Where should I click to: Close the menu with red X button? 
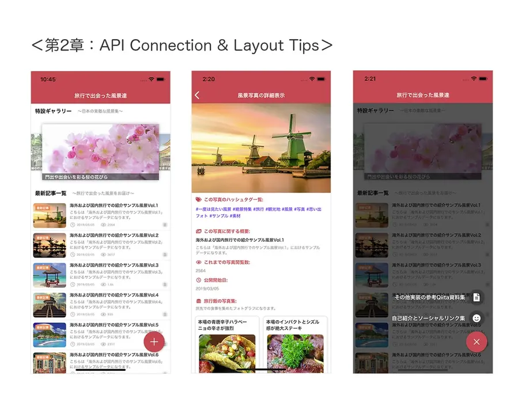tap(476, 342)
